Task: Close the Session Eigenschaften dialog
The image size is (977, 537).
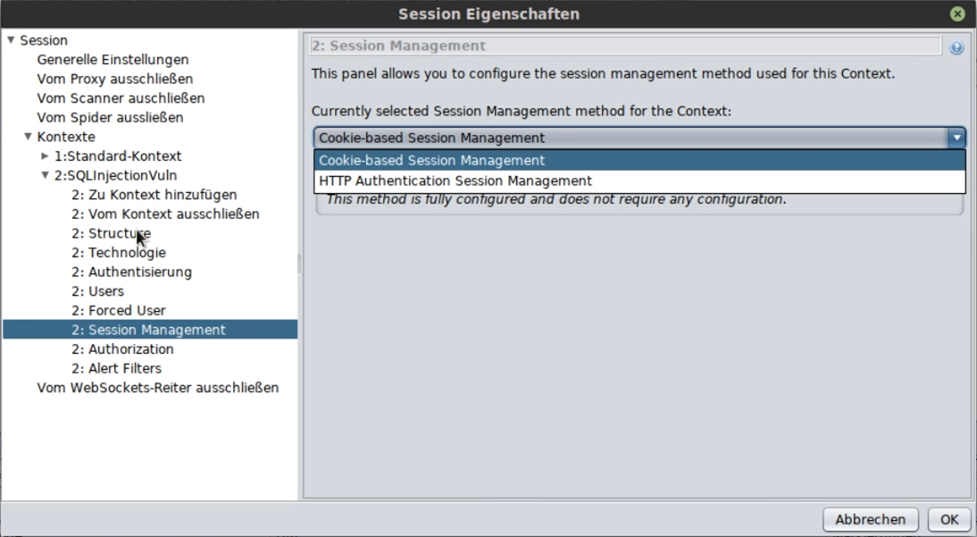Action: tap(957, 13)
